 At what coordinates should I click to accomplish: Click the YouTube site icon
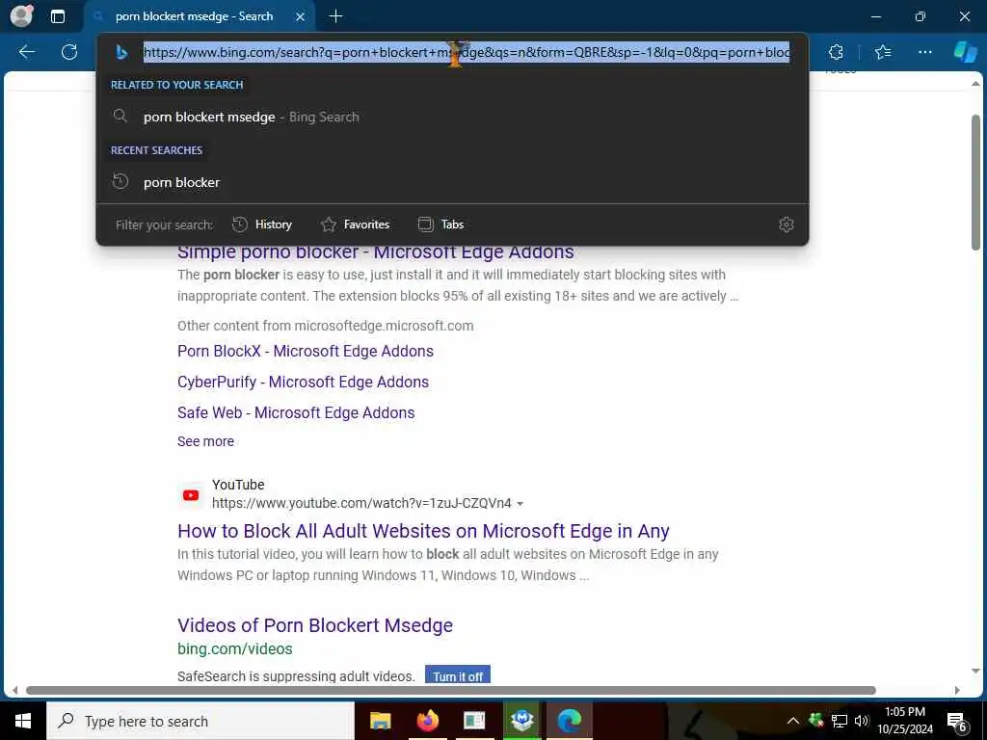pyautogui.click(x=191, y=495)
